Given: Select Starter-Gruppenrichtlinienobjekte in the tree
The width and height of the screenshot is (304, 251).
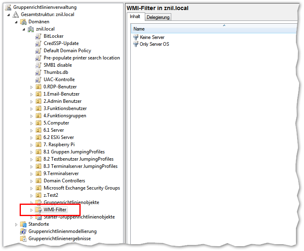Looking at the screenshot, I should point(79,217).
